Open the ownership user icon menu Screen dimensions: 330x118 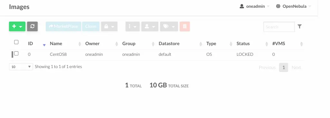tap(150, 26)
